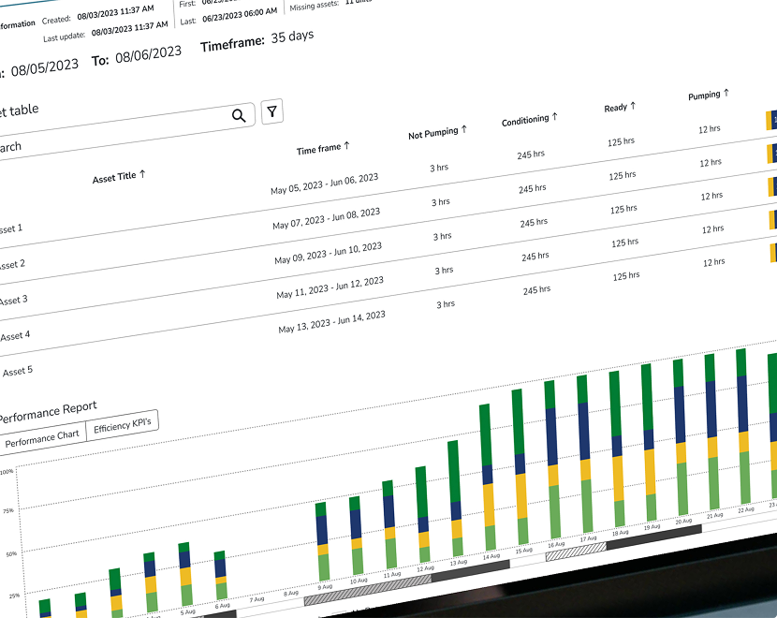Sort by Time frame column arrow

347,145
